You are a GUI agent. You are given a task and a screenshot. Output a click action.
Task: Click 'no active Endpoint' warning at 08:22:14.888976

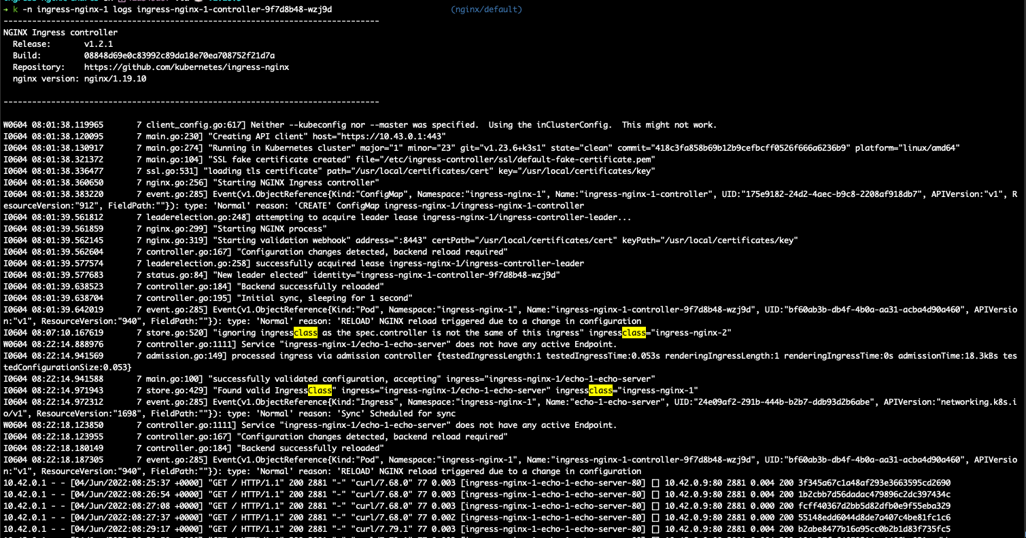coord(430,344)
